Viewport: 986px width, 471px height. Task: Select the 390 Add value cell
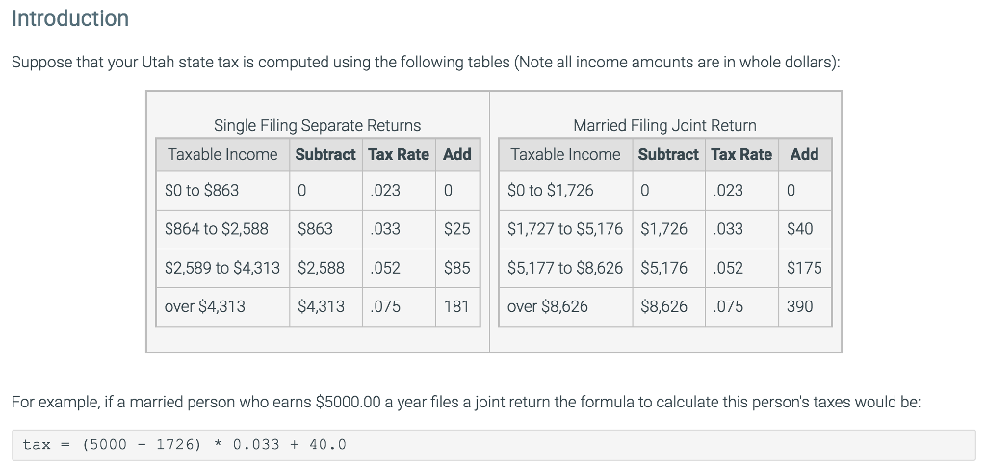[800, 306]
